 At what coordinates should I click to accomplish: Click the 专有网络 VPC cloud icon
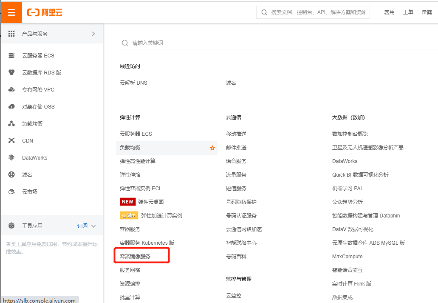(11, 89)
